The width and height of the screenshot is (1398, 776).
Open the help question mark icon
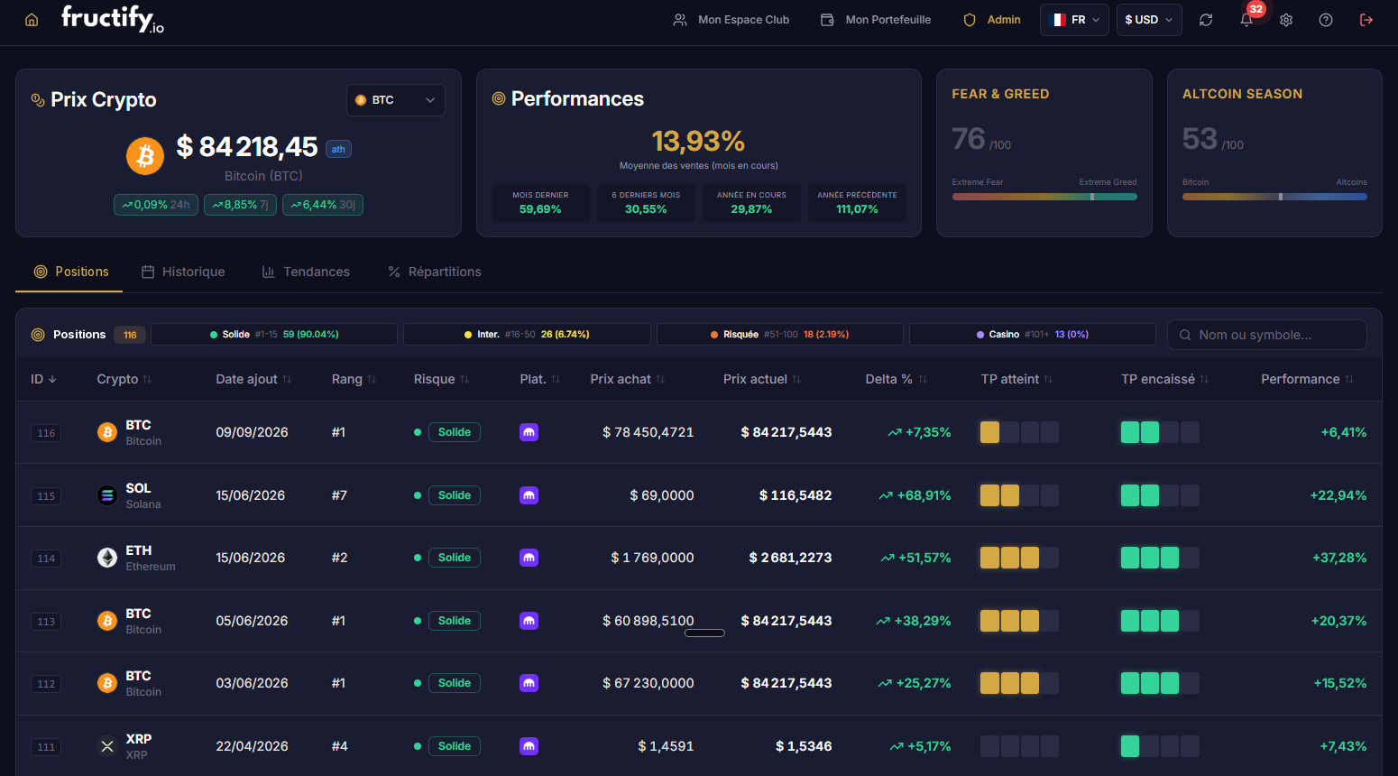pos(1326,20)
